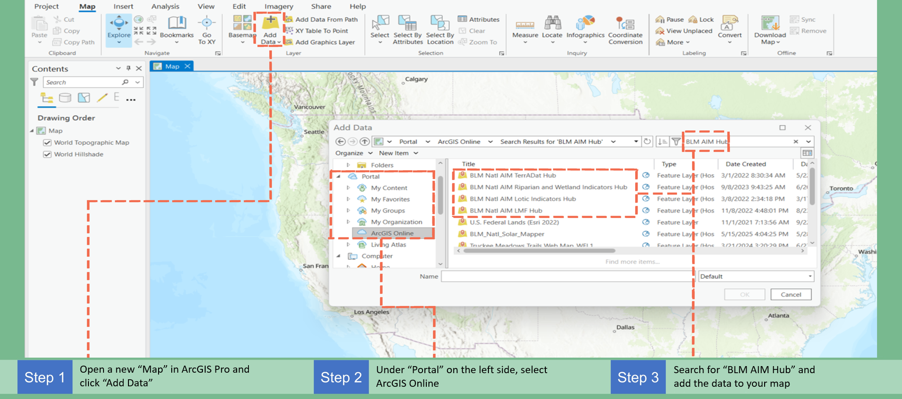Open the Organize dropdown menu

[x=354, y=153]
